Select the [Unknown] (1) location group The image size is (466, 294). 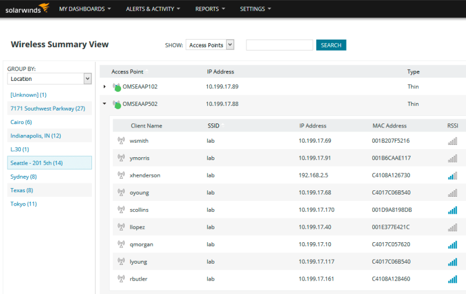pyautogui.click(x=29, y=95)
